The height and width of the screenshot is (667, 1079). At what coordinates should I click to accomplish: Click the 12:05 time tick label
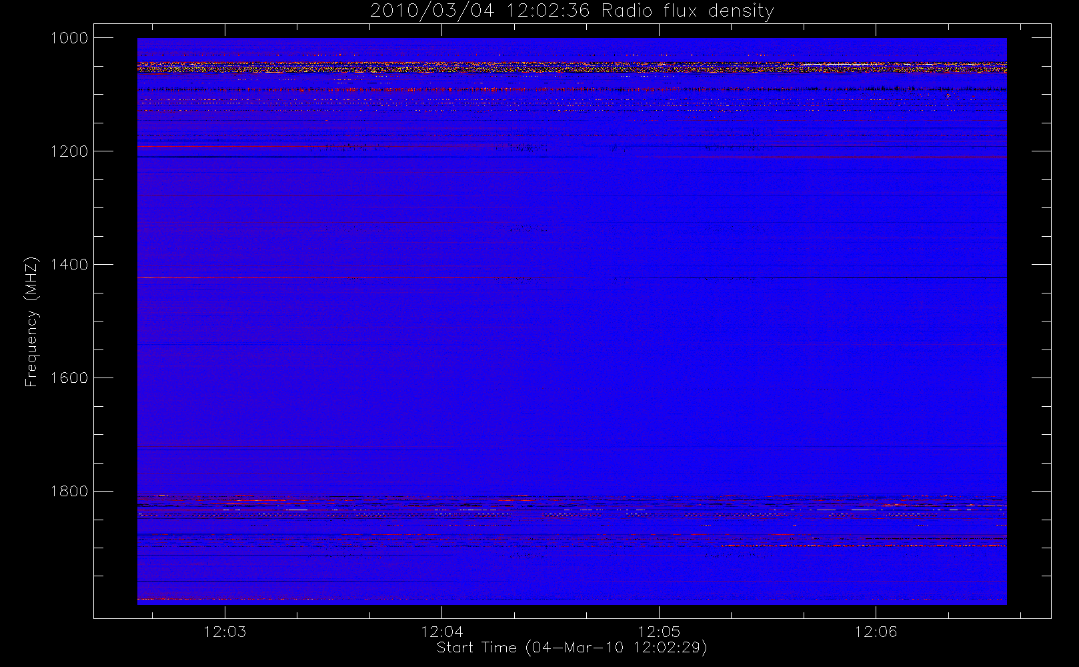point(659,632)
